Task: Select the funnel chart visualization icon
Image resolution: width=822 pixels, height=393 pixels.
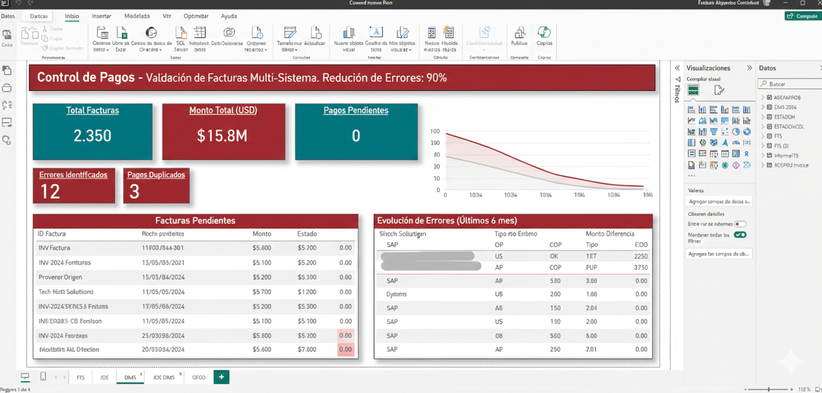Action: 714,132
